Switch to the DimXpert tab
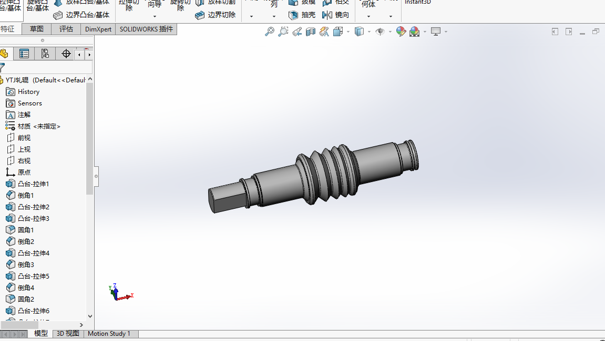605x341 pixels. (98, 29)
